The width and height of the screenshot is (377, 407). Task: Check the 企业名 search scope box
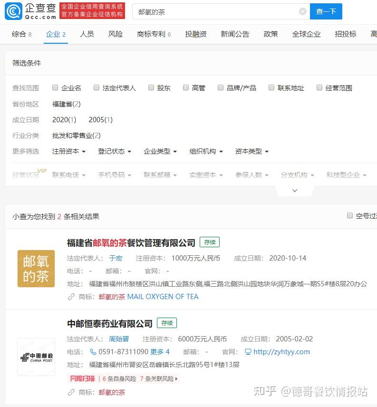(x=55, y=87)
